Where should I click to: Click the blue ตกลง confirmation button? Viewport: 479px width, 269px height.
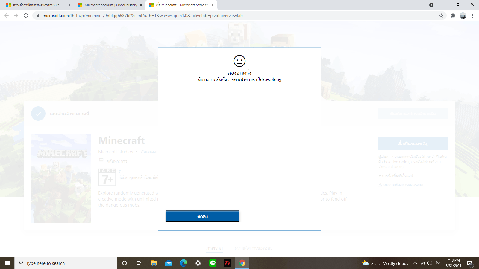pos(202,216)
